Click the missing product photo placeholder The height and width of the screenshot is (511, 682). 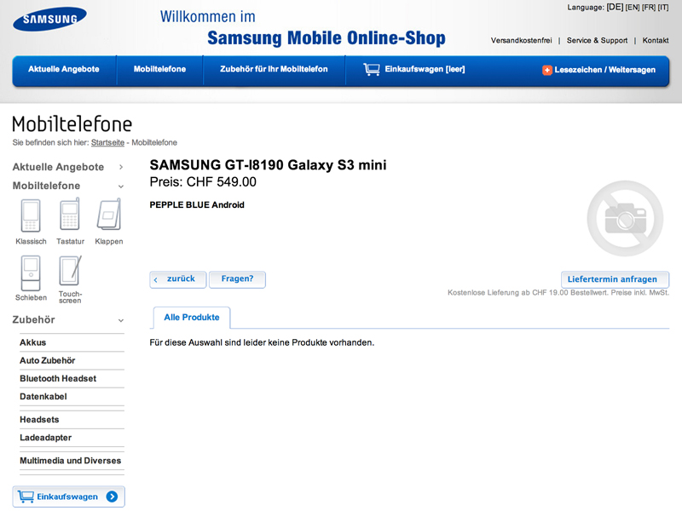click(x=623, y=218)
